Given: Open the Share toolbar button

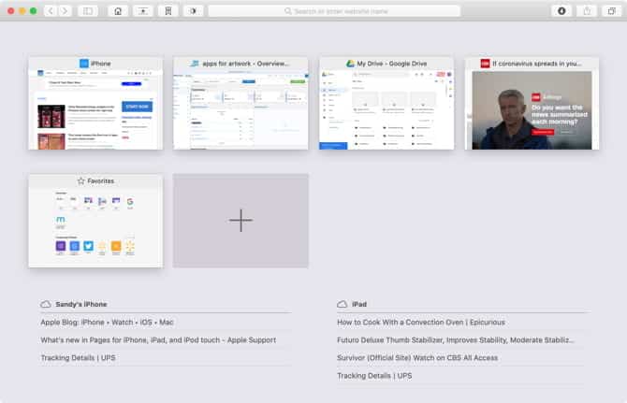Looking at the screenshot, I should (587, 11).
